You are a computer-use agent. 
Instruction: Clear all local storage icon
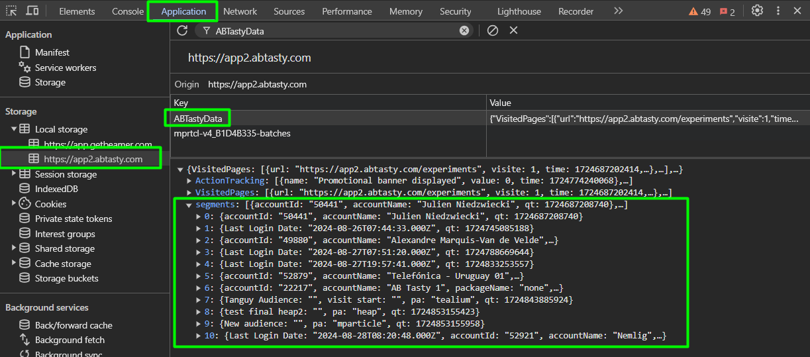click(492, 30)
